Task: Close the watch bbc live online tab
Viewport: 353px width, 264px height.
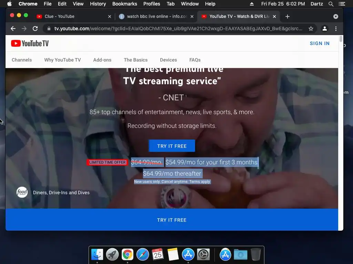Action: (x=192, y=16)
